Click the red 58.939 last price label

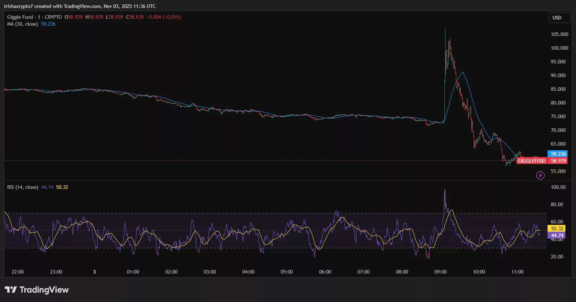point(558,161)
